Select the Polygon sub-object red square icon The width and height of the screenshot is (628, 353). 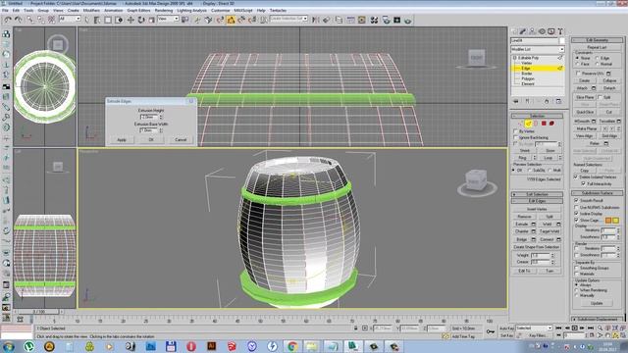coord(544,124)
